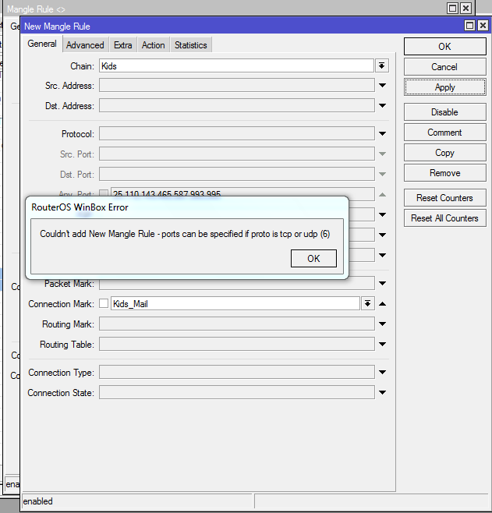Expand the Connection Type field

click(x=382, y=373)
